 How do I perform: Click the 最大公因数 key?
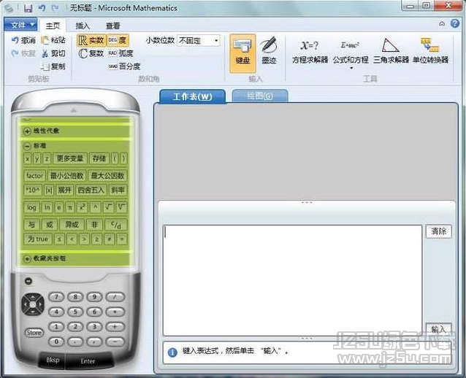(x=107, y=175)
